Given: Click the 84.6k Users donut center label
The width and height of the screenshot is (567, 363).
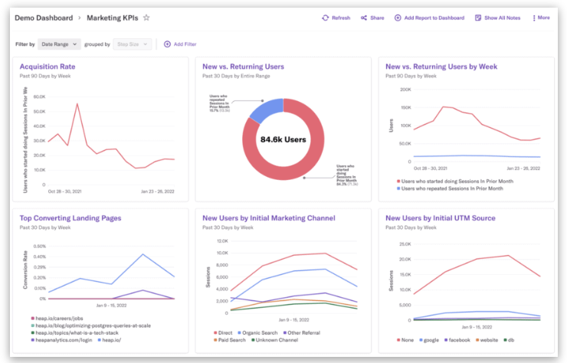Looking at the screenshot, I should (x=283, y=139).
